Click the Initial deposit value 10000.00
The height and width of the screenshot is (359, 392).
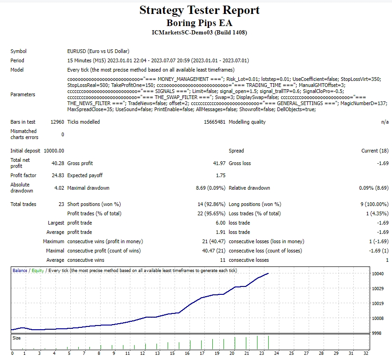pyautogui.click(x=54, y=151)
